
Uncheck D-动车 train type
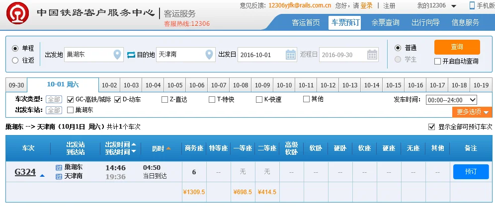[x=118, y=100]
